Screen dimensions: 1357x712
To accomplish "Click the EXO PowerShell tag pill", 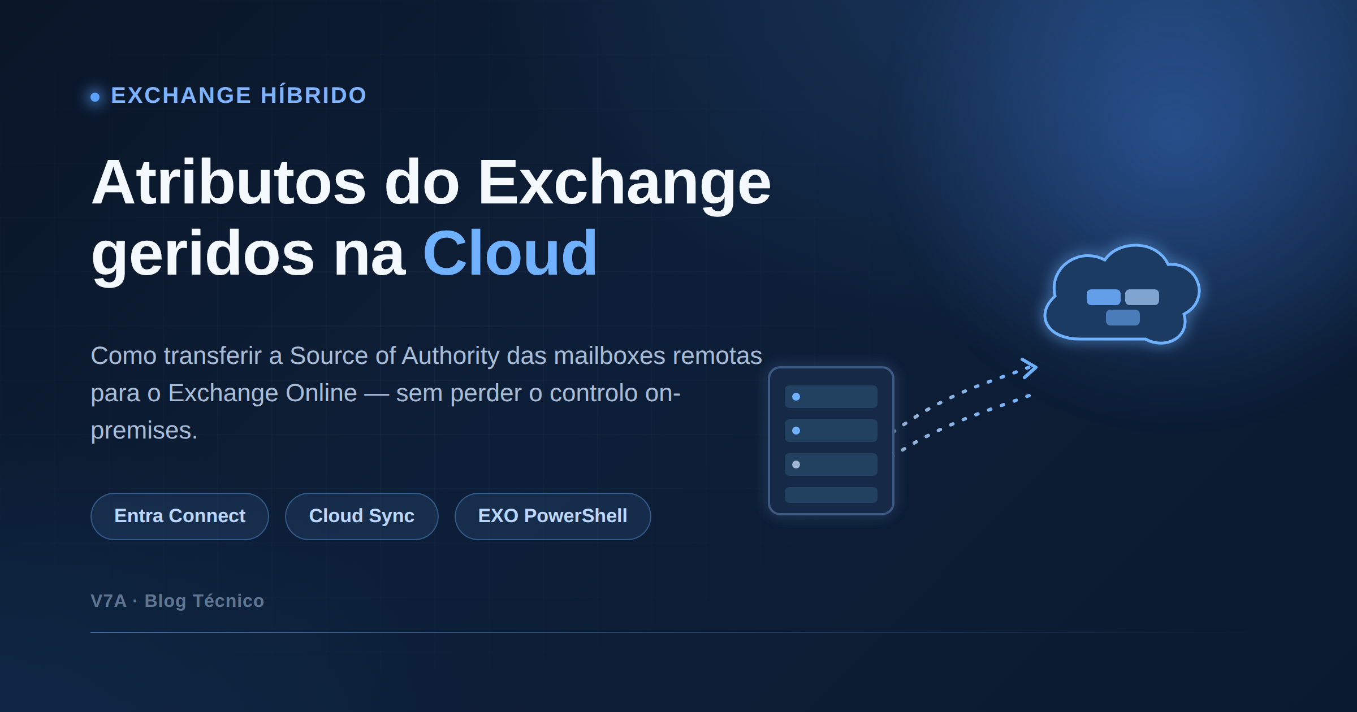I will click(553, 516).
